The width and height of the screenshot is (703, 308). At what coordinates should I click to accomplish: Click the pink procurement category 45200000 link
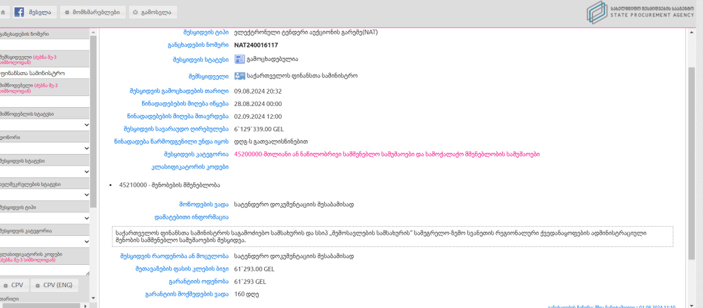(x=387, y=154)
